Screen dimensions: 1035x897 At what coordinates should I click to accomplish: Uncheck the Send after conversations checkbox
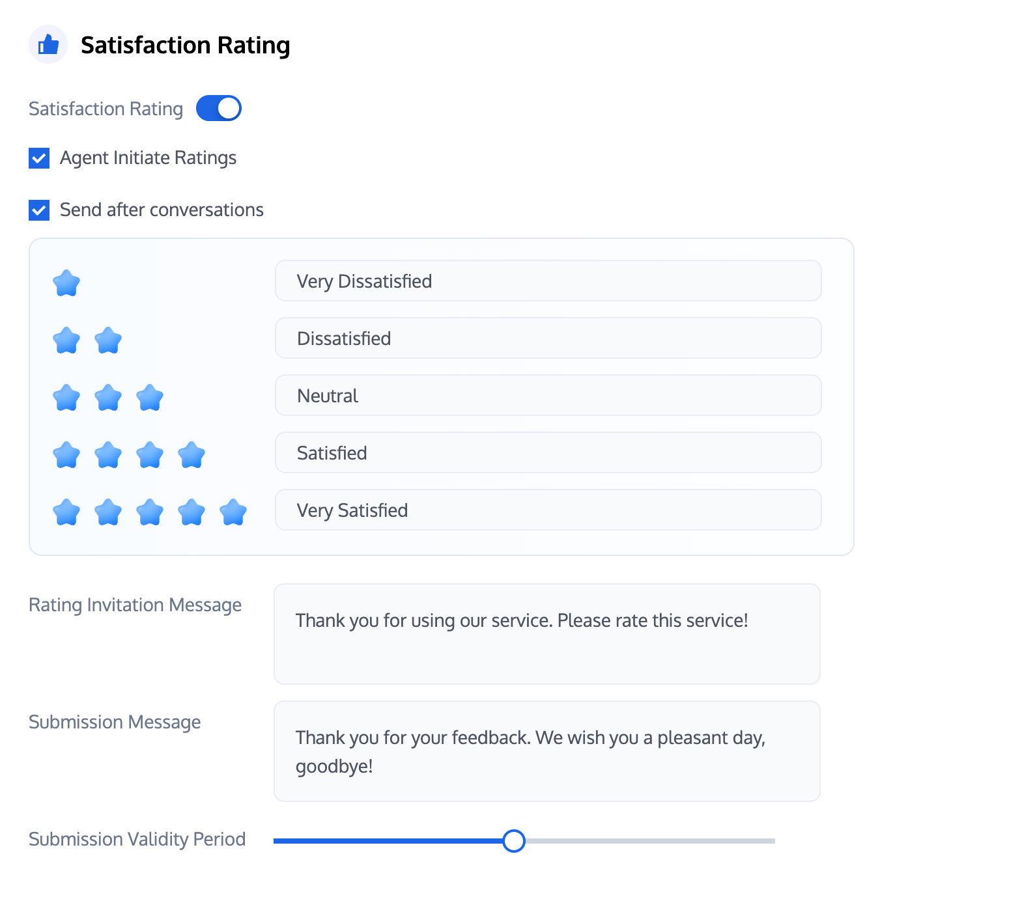[x=39, y=210]
